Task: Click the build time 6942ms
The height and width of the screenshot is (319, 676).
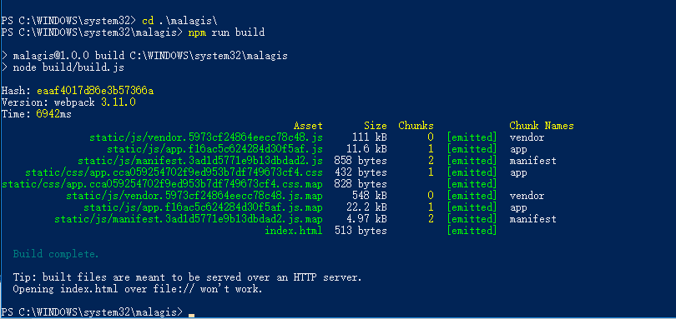Action: pyautogui.click(x=54, y=114)
